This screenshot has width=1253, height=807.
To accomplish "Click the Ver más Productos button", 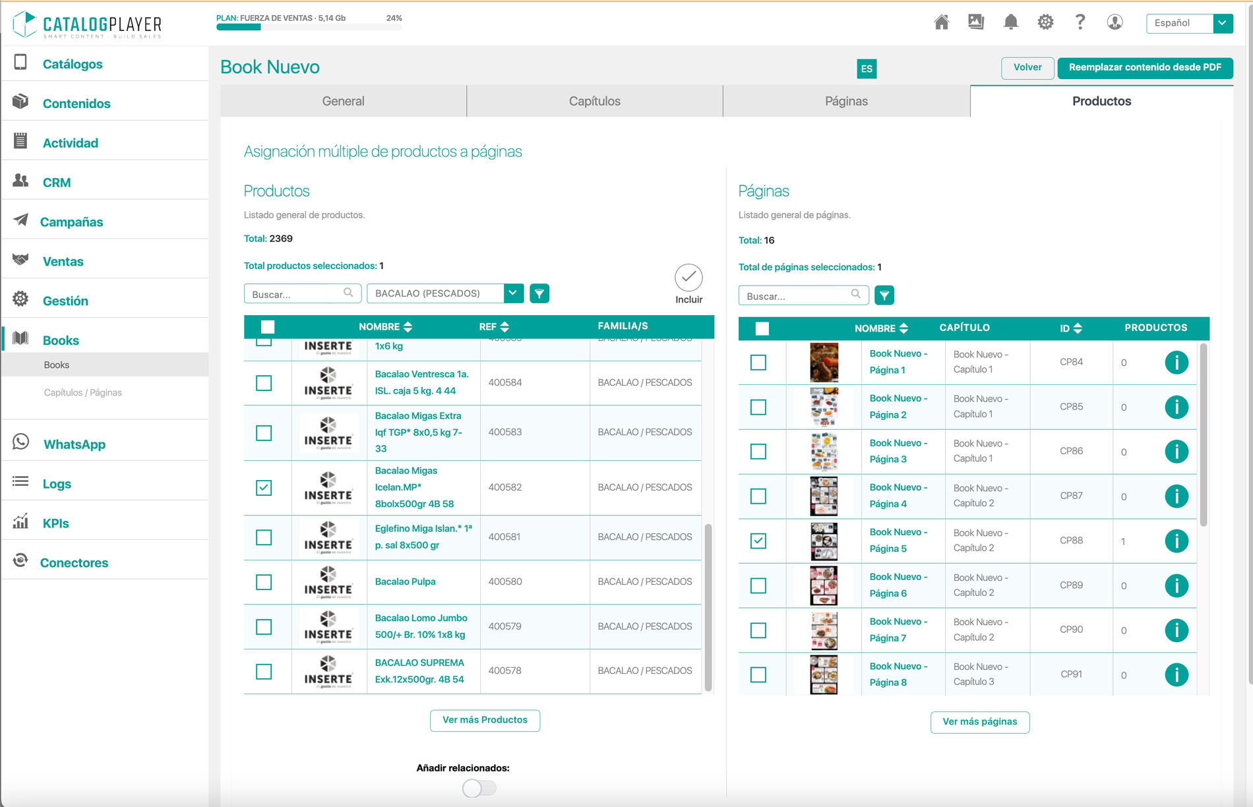I will click(x=485, y=720).
